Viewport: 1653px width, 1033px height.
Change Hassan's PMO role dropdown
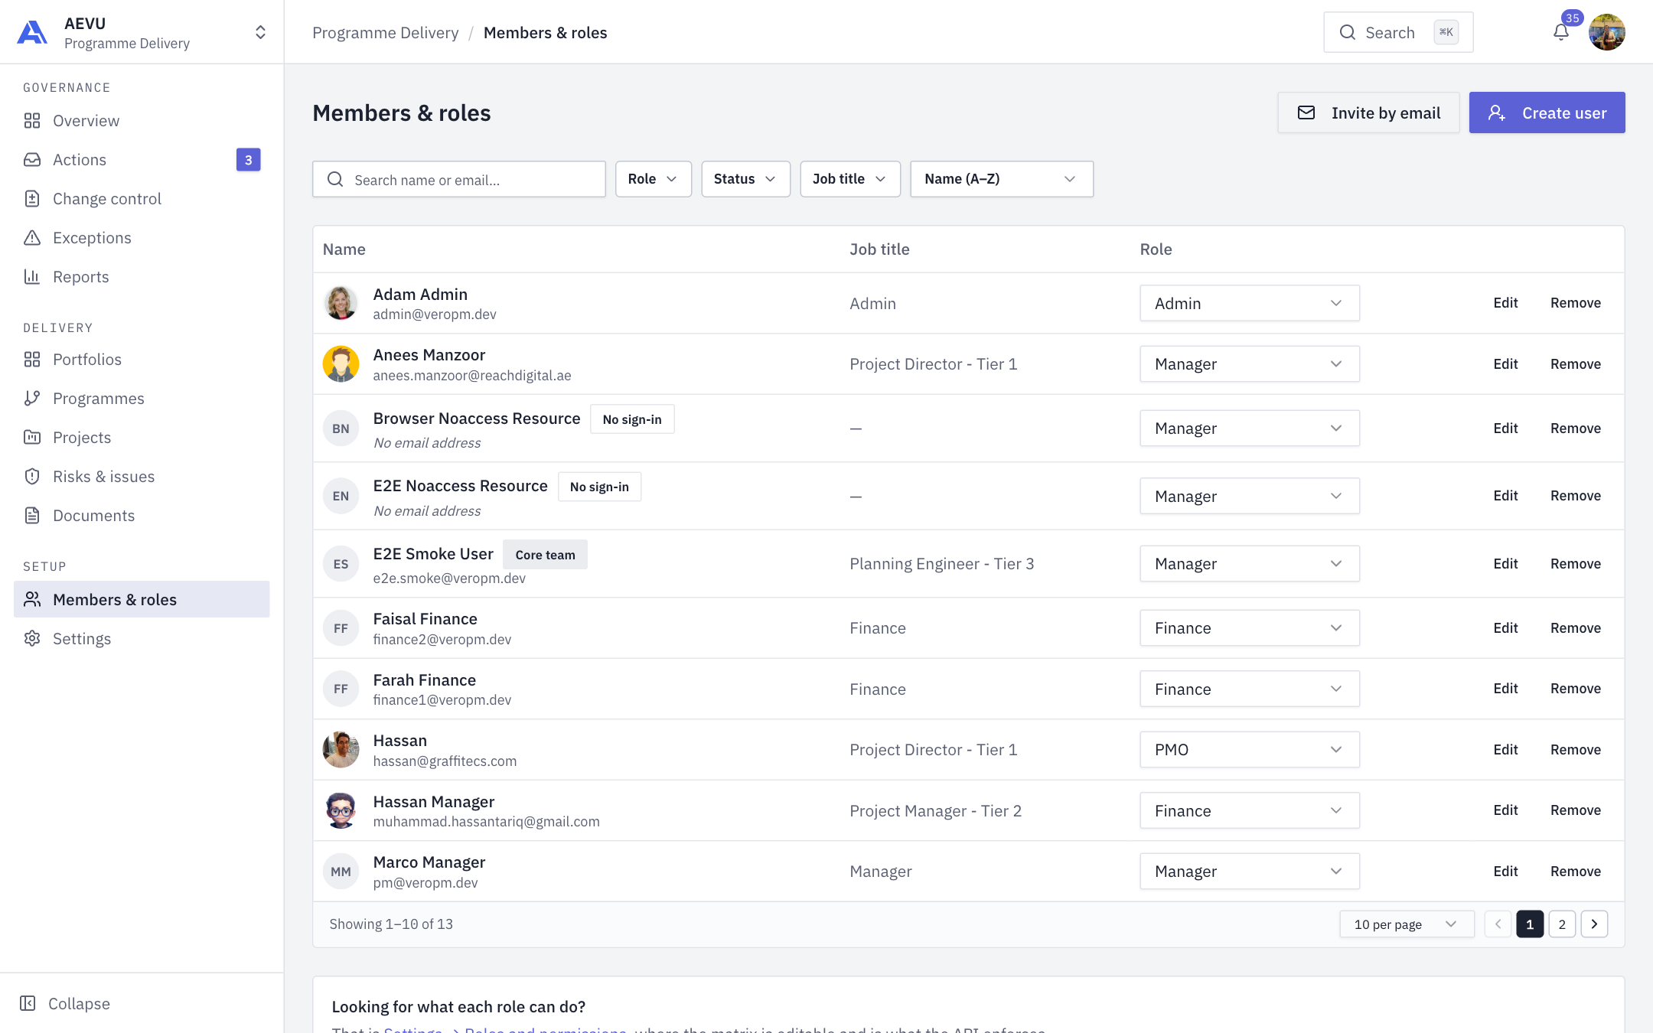(1250, 749)
